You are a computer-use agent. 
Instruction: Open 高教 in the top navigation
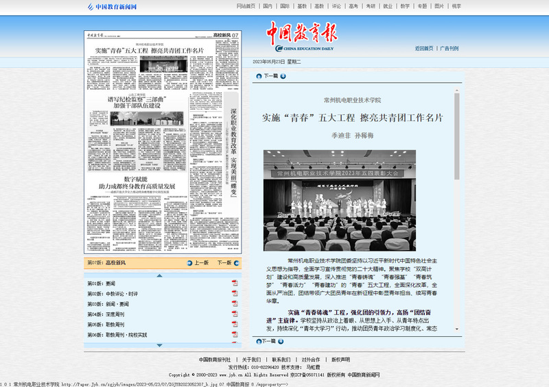(x=319, y=6)
